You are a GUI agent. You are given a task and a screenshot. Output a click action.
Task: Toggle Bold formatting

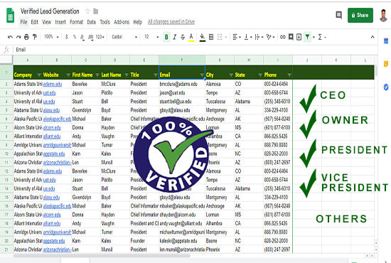[166, 37]
